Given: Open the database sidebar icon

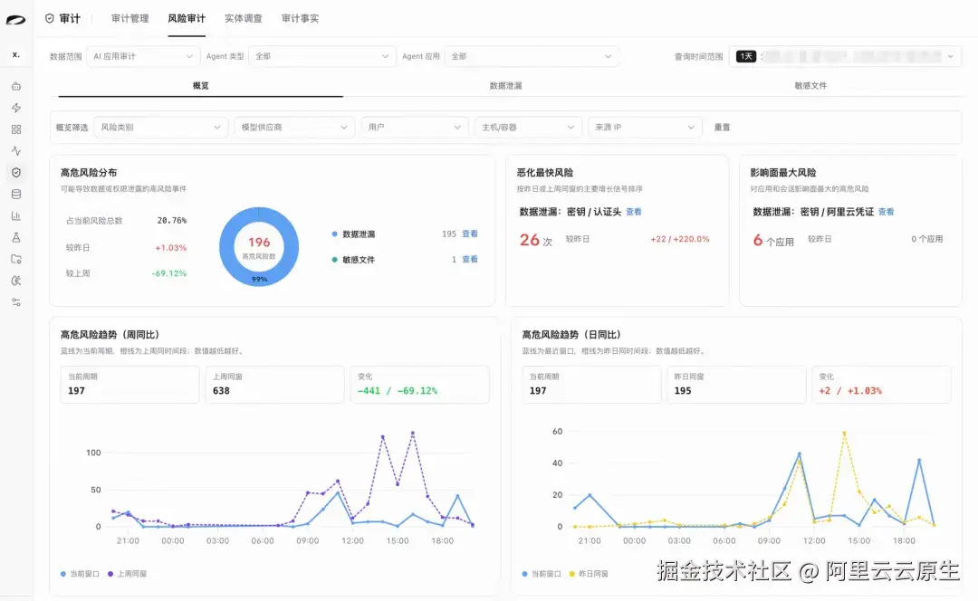Looking at the screenshot, I should [16, 194].
